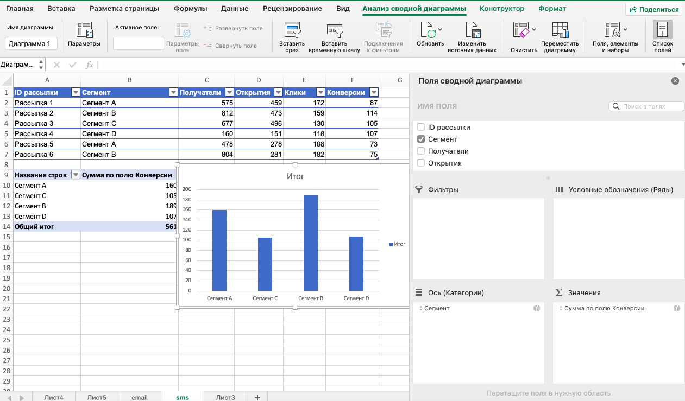
Task: Select the cell containing Рассылка 4
Action: pos(47,133)
